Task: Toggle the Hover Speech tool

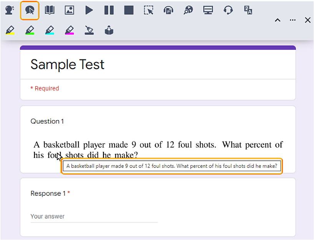Action: click(30, 10)
